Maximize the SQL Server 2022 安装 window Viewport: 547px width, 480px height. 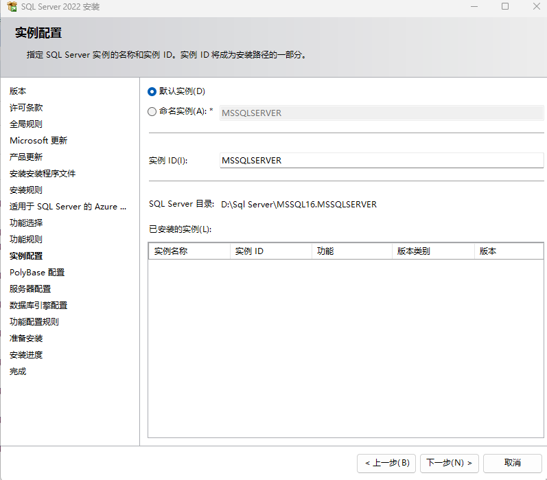504,7
